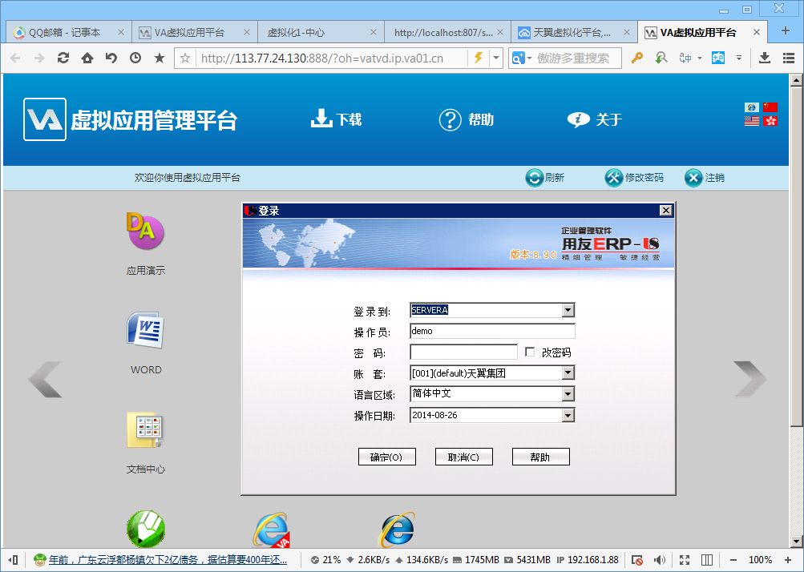Toggle the 改密码 checkbox

pyautogui.click(x=530, y=352)
